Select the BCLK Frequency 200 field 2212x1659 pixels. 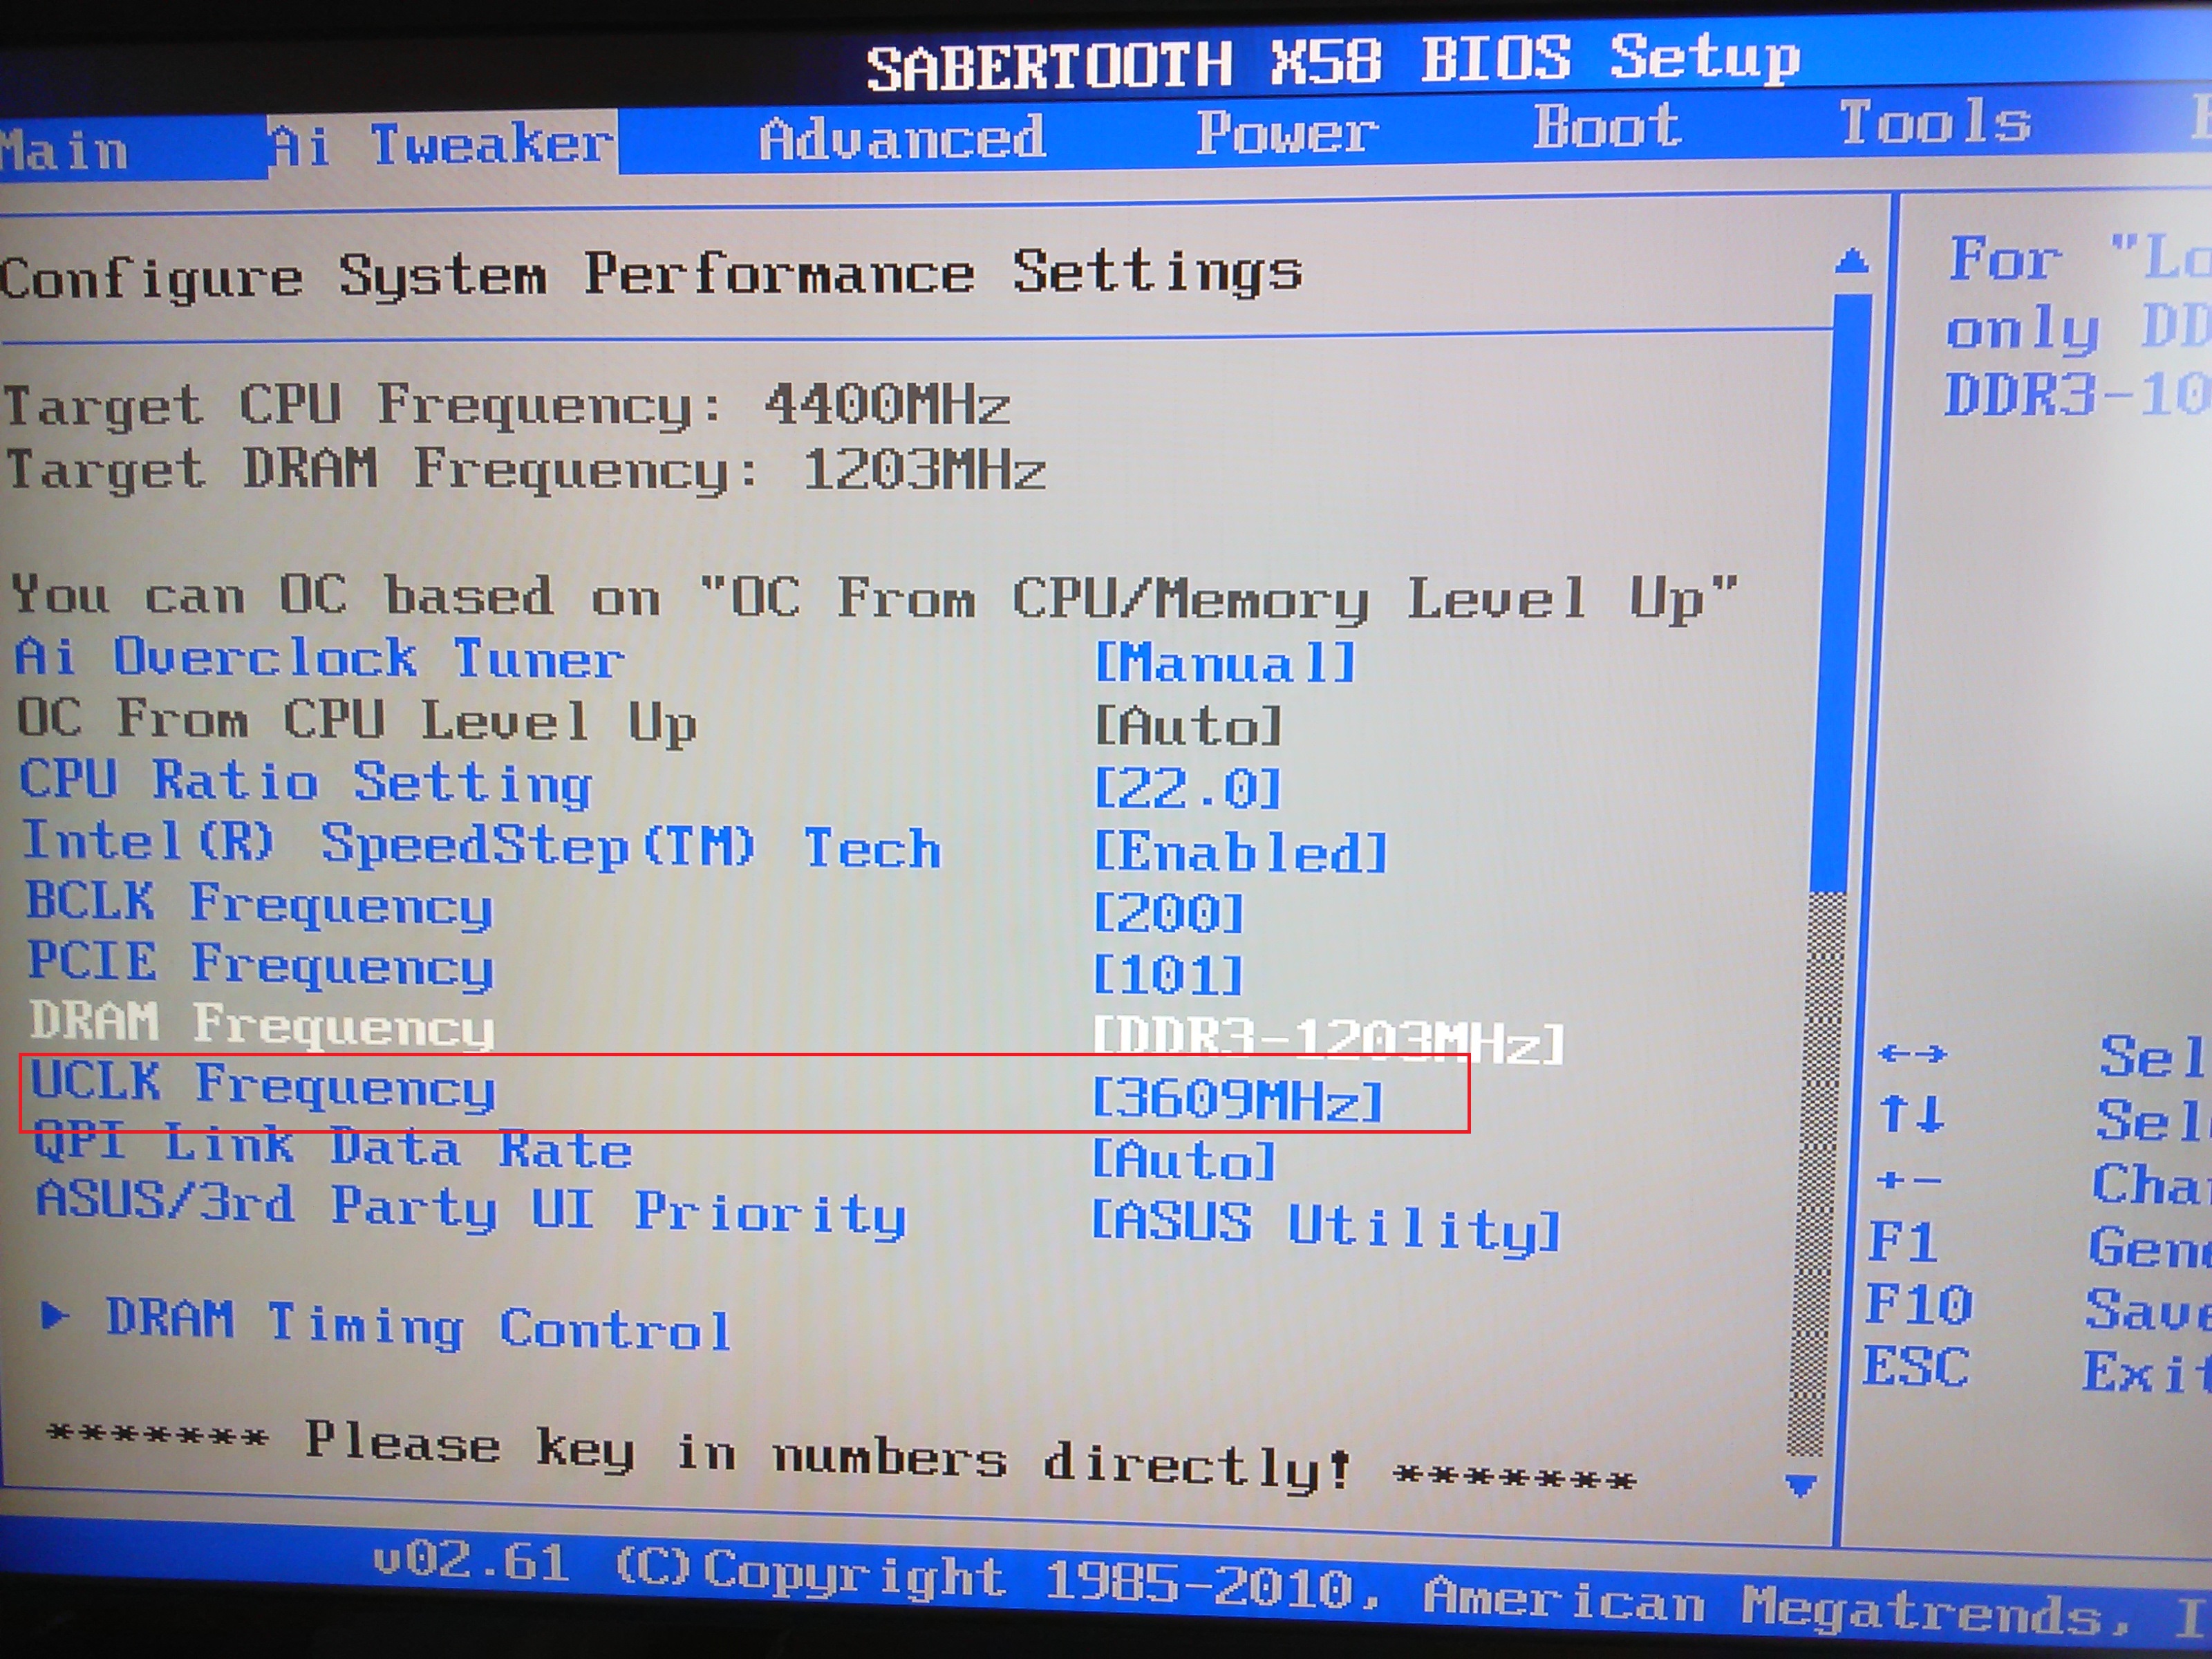point(1168,913)
